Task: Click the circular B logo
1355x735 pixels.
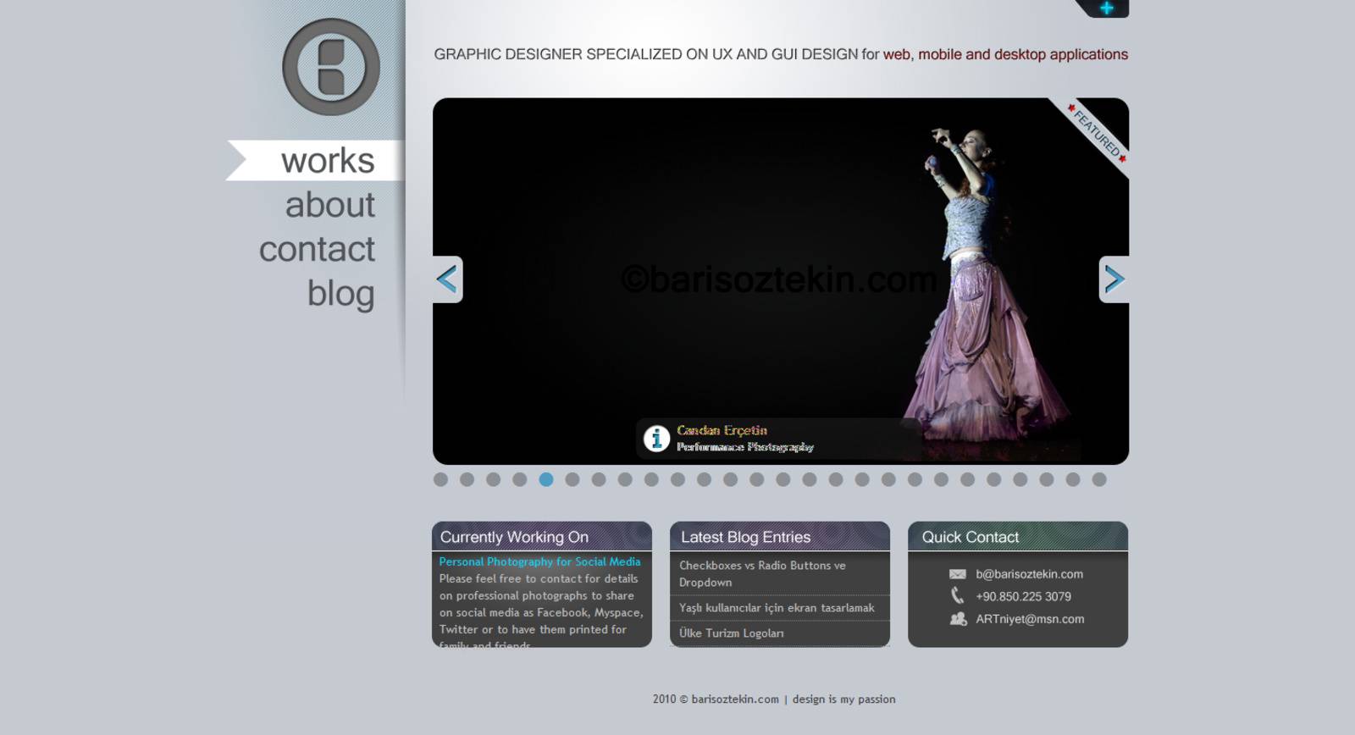Action: point(331,67)
